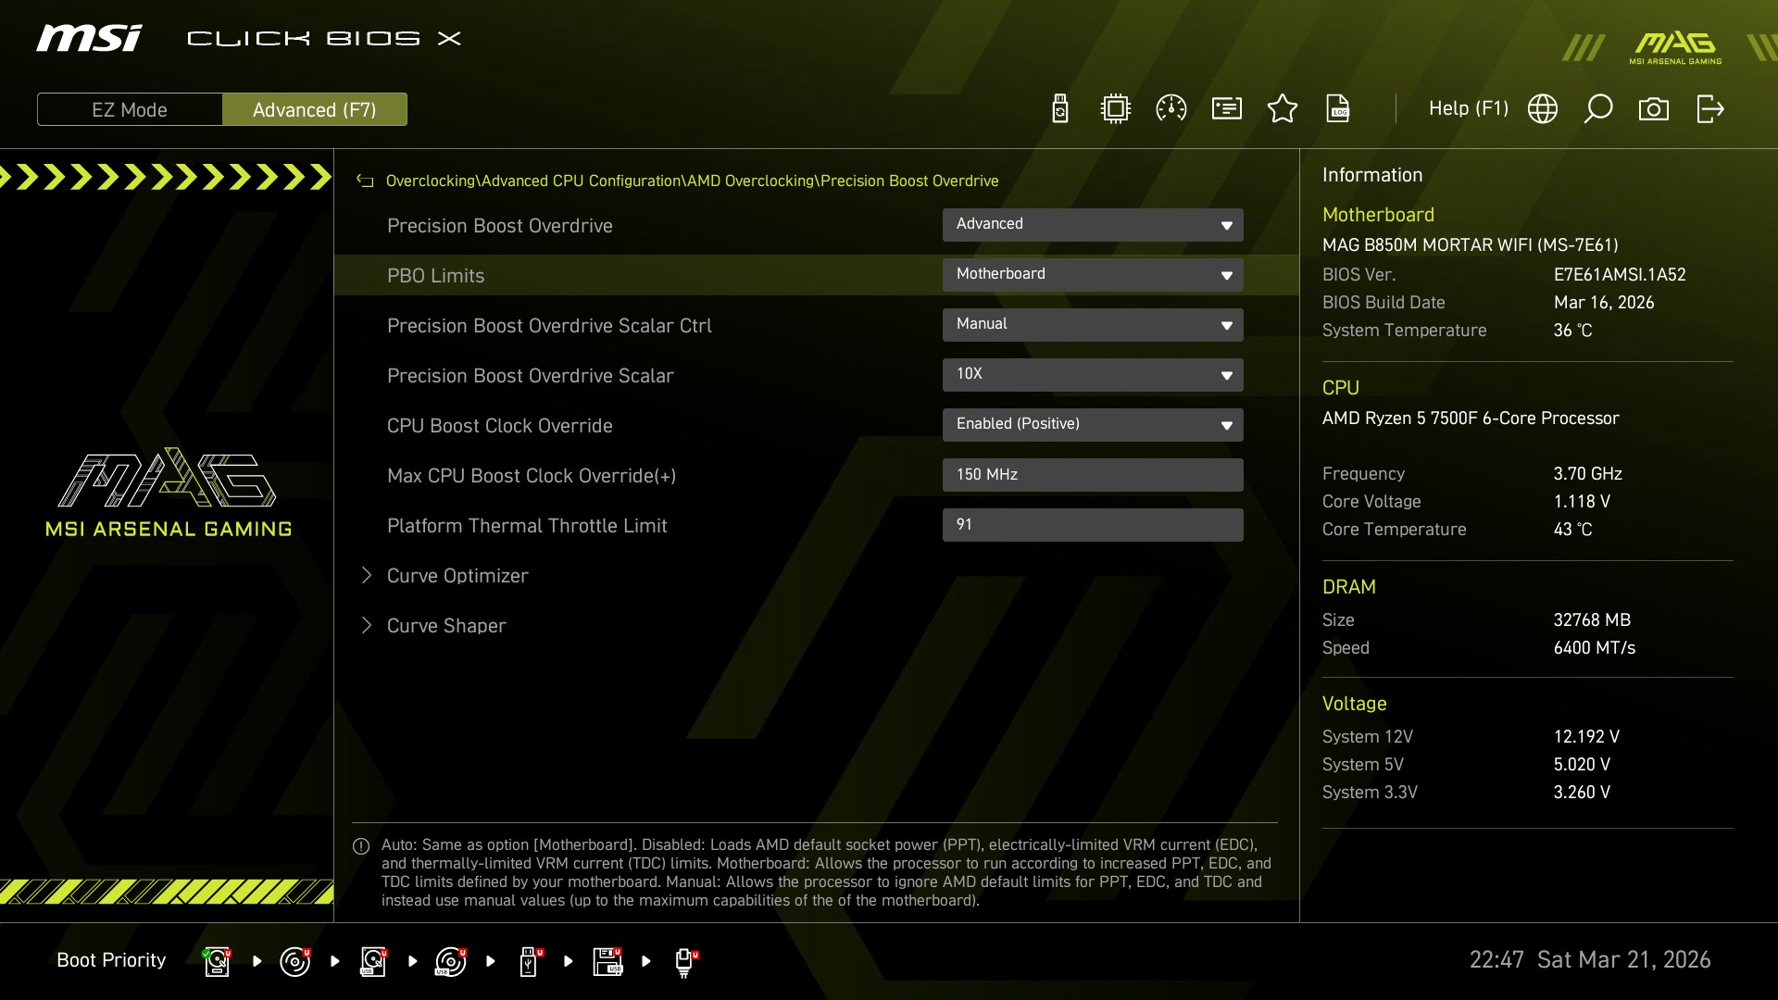1778x1000 pixels.
Task: Open Help (F1)
Action: 1469,108
